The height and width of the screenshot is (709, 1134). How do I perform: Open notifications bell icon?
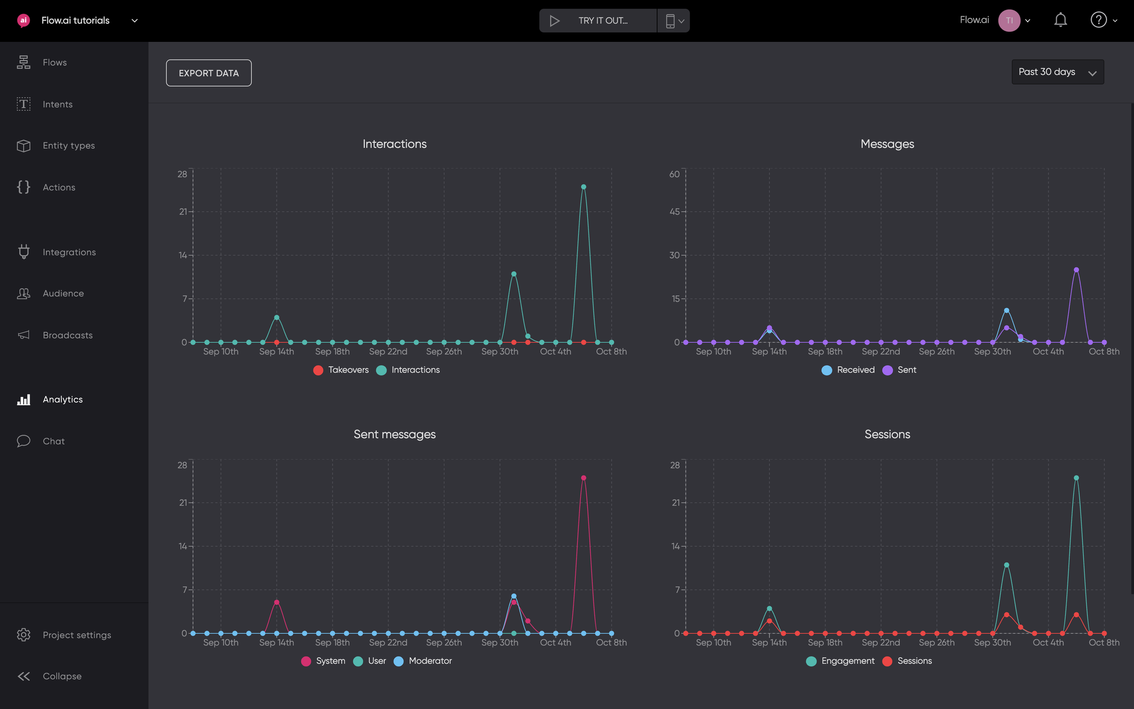[1060, 20]
